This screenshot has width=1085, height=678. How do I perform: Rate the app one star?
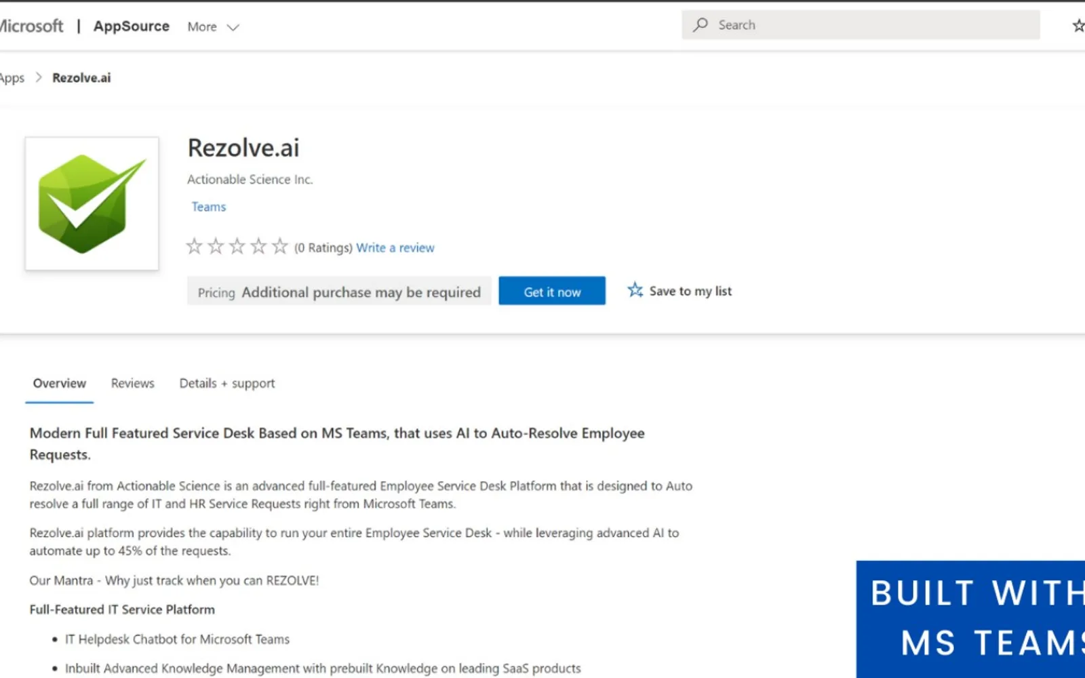click(195, 246)
